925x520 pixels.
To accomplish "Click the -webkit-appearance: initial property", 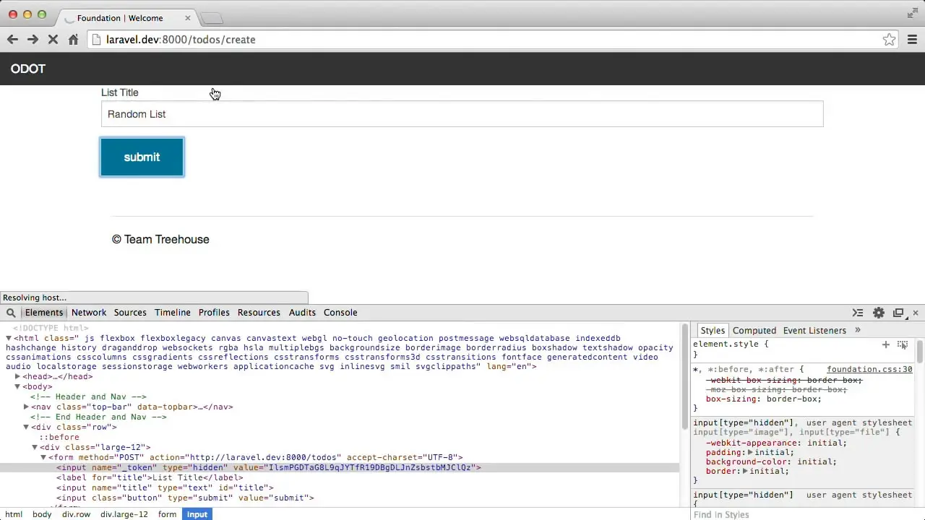I will pyautogui.click(x=777, y=443).
